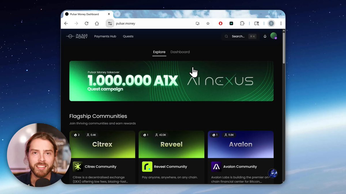This screenshot has width=346, height=194.
Task: Click the Avalon description starting 'Avalon Labs is building'
Action: pos(240,179)
